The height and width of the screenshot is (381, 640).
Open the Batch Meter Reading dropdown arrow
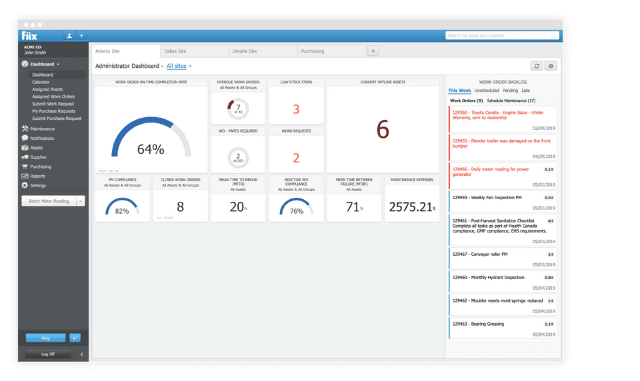(x=81, y=201)
